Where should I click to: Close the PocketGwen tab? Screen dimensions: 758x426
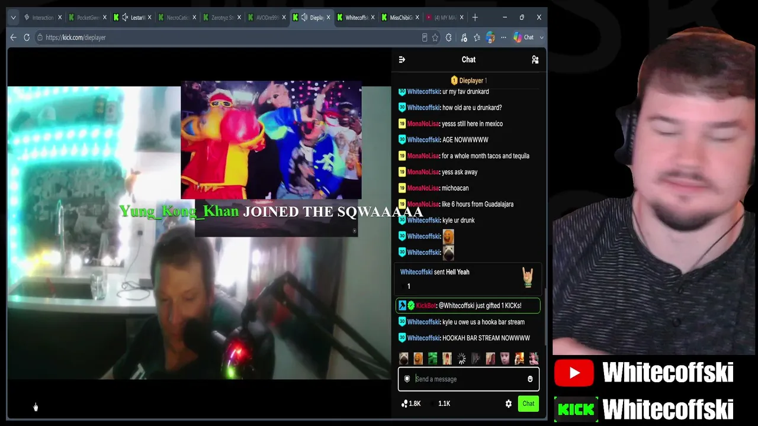click(x=104, y=18)
